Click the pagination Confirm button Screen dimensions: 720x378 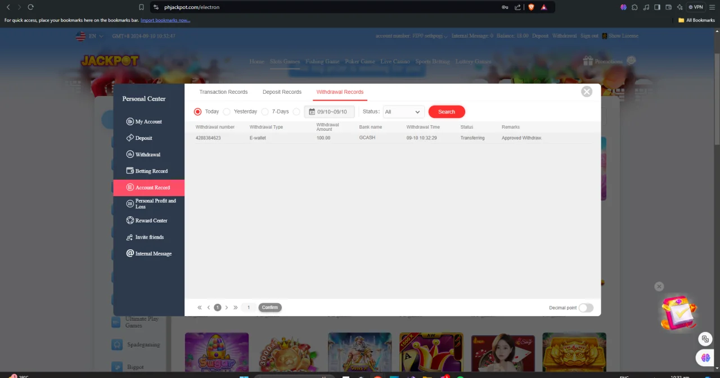coord(270,308)
